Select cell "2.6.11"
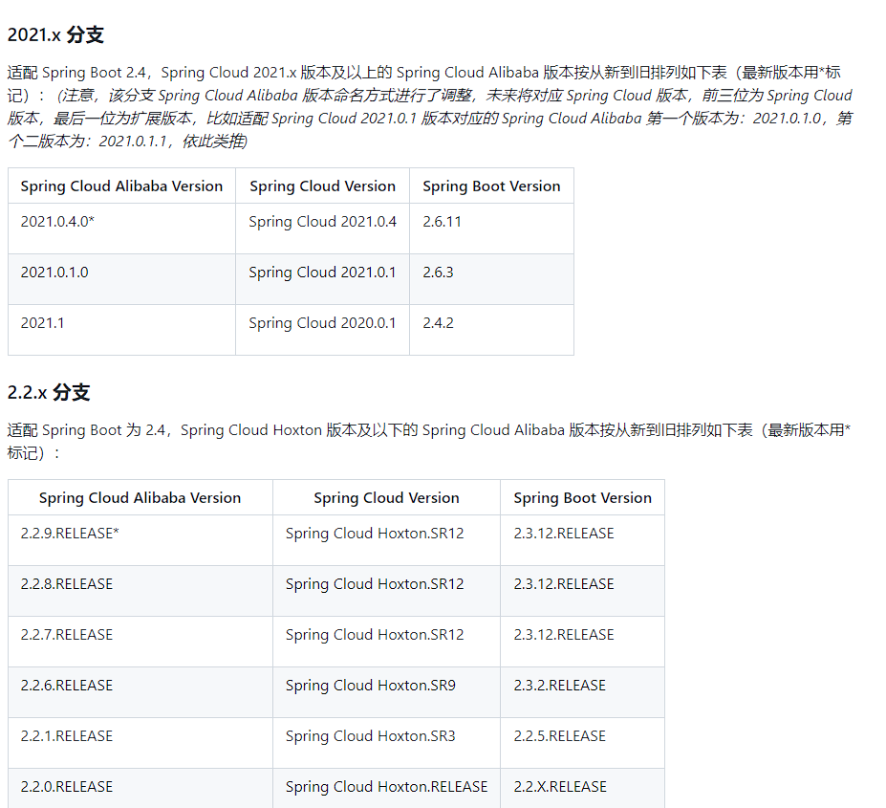The width and height of the screenshot is (886, 808). coord(491,229)
